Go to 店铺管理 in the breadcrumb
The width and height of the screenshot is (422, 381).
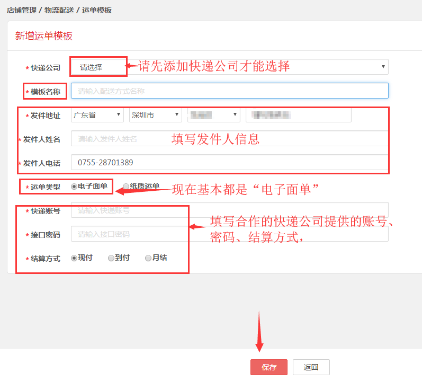tap(21, 10)
